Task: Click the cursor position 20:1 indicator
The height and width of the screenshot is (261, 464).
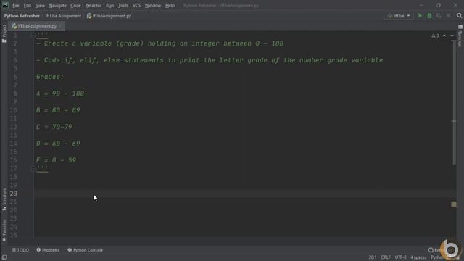Action: click(x=373, y=257)
